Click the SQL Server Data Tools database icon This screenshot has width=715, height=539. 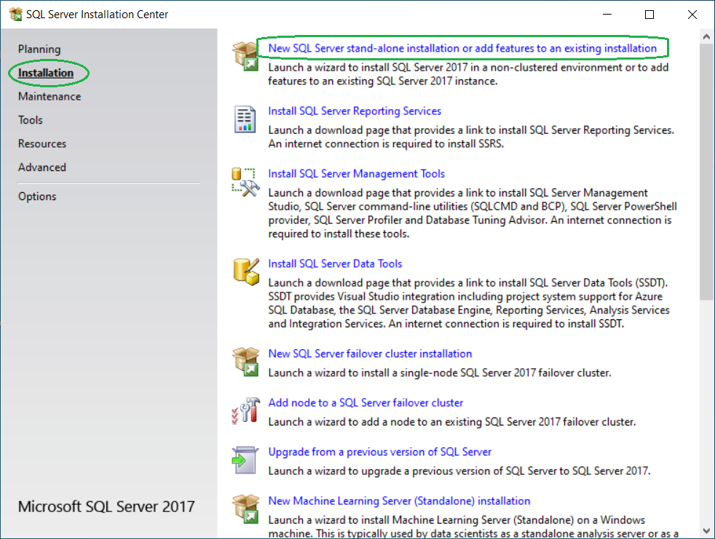[245, 271]
